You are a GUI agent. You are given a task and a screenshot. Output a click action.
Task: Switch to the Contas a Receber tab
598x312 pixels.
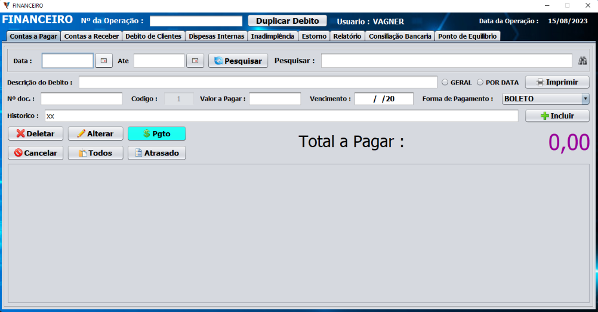tap(91, 36)
